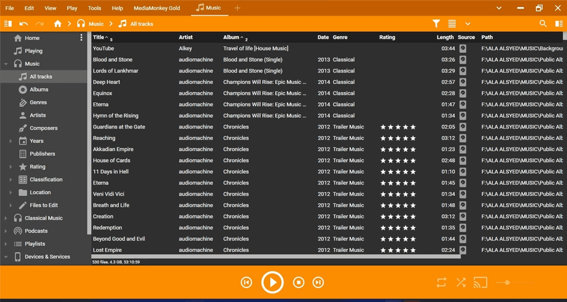
Task: Switch to the Music tab
Action: pos(209,8)
